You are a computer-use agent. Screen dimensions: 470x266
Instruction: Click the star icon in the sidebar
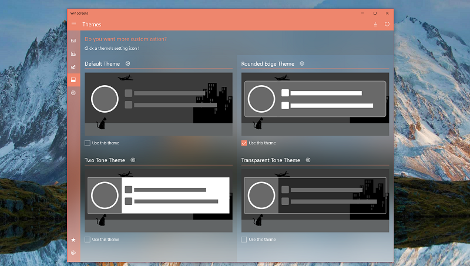(x=73, y=240)
